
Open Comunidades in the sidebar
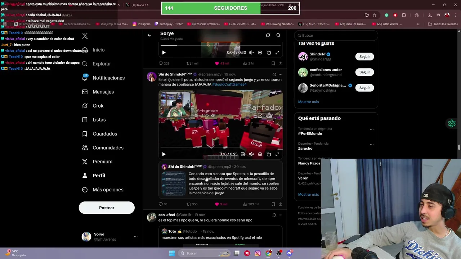(103, 148)
